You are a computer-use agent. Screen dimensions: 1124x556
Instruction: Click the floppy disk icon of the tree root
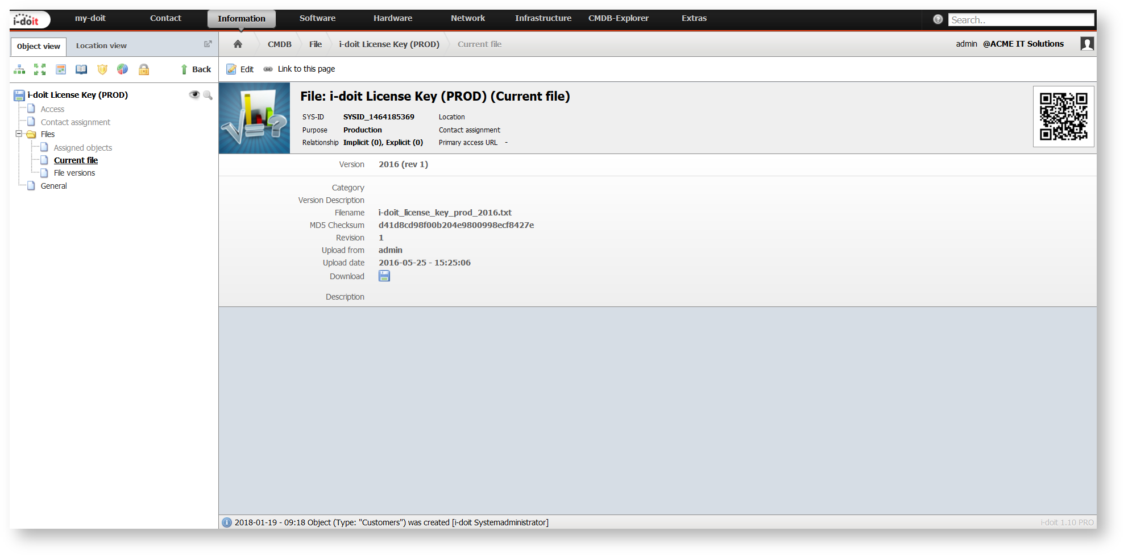19,95
